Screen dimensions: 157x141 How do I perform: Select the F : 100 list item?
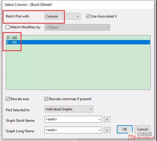(x=78, y=42)
